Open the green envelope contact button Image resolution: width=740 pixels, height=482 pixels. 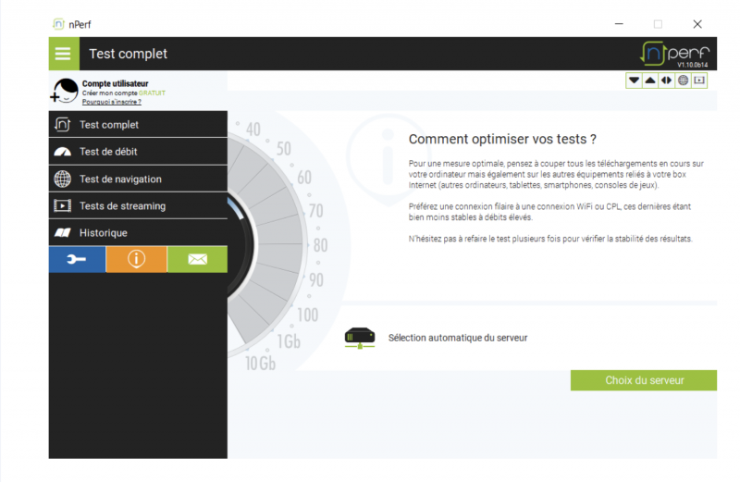tap(197, 259)
